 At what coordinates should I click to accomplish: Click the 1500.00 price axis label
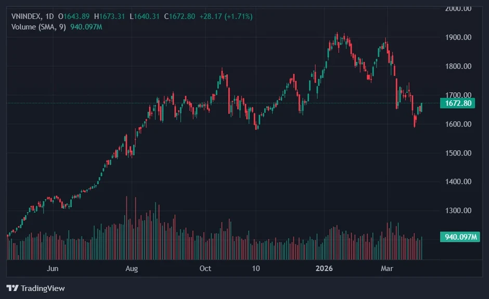pyautogui.click(x=458, y=153)
